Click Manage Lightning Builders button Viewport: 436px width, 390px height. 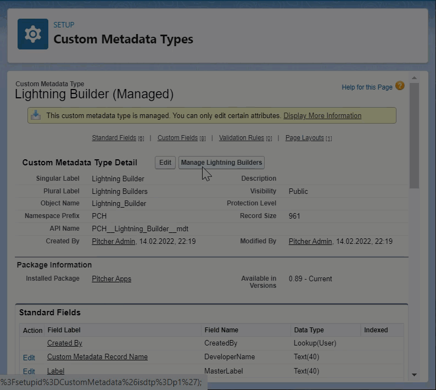point(221,163)
